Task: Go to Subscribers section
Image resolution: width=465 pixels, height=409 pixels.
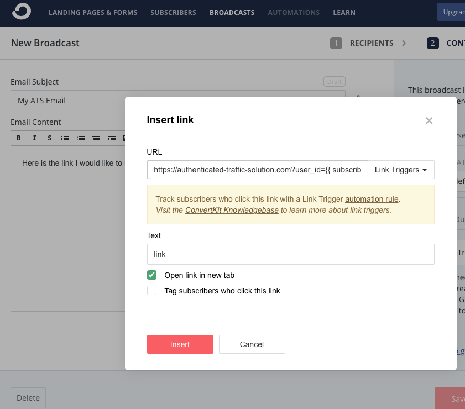Action: 173,13
